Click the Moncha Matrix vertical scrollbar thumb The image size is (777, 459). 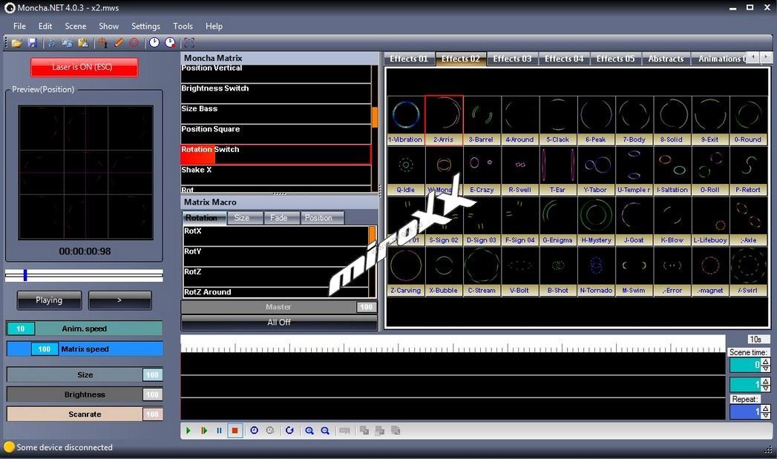point(375,117)
